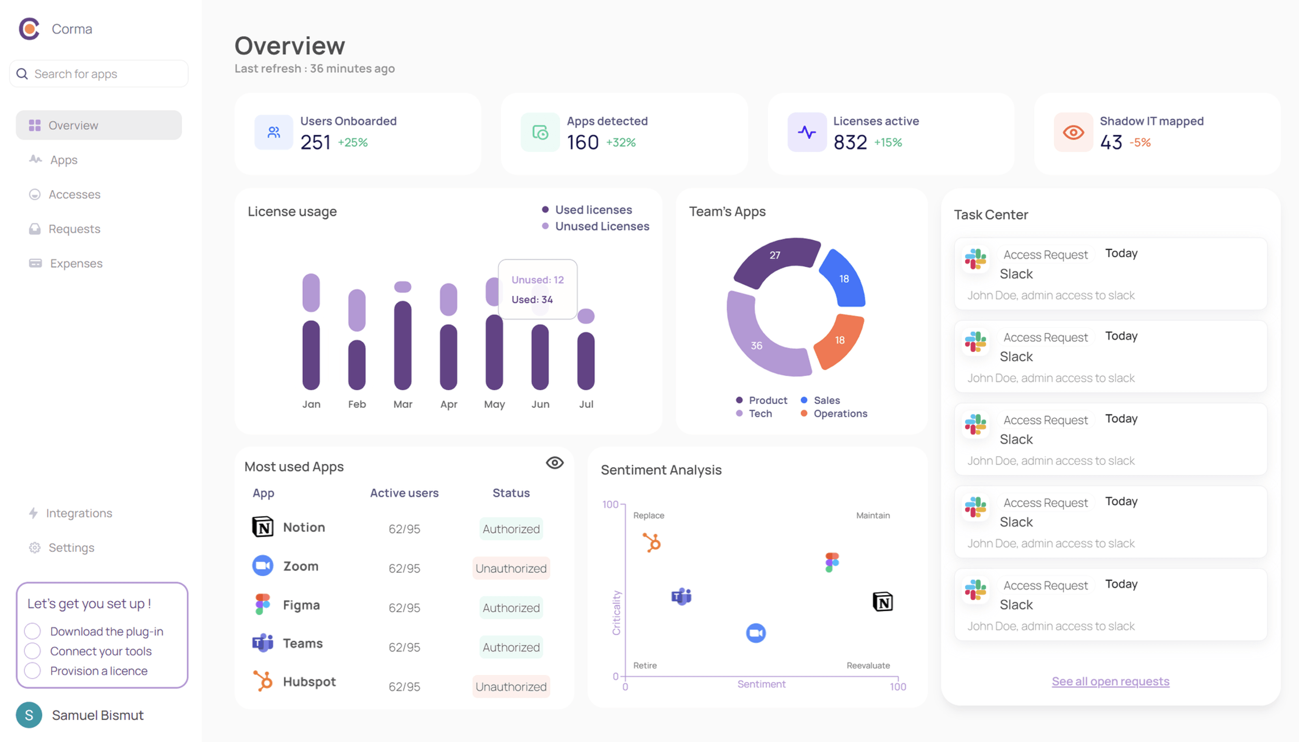The width and height of the screenshot is (1299, 742).
Task: Click the Slack icon on the first access request
Action: coord(975,260)
